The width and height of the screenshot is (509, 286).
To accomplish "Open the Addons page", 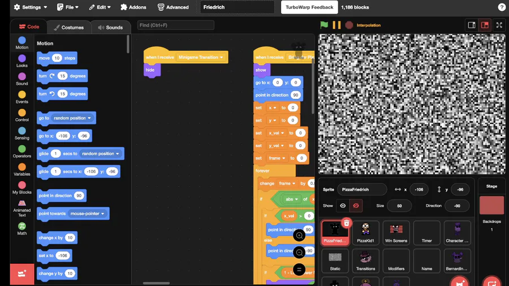I will [x=133, y=7].
